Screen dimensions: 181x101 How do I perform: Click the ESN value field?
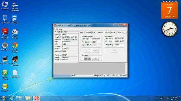click(70, 42)
